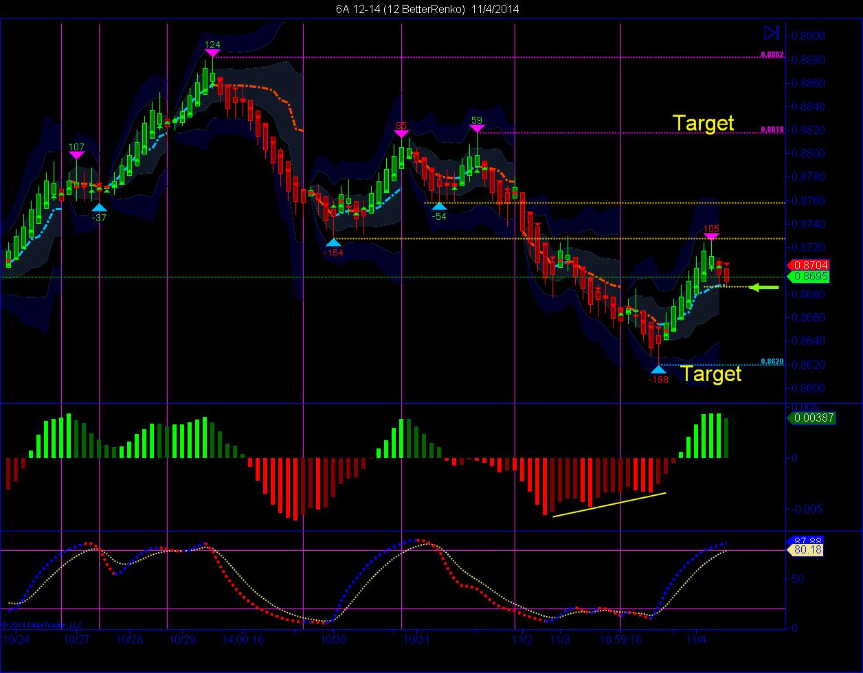Select the magenta swing-high triangle labeled 105

[711, 237]
